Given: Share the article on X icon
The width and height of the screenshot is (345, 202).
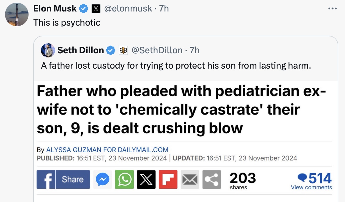Looking at the screenshot, I should click(x=146, y=179).
